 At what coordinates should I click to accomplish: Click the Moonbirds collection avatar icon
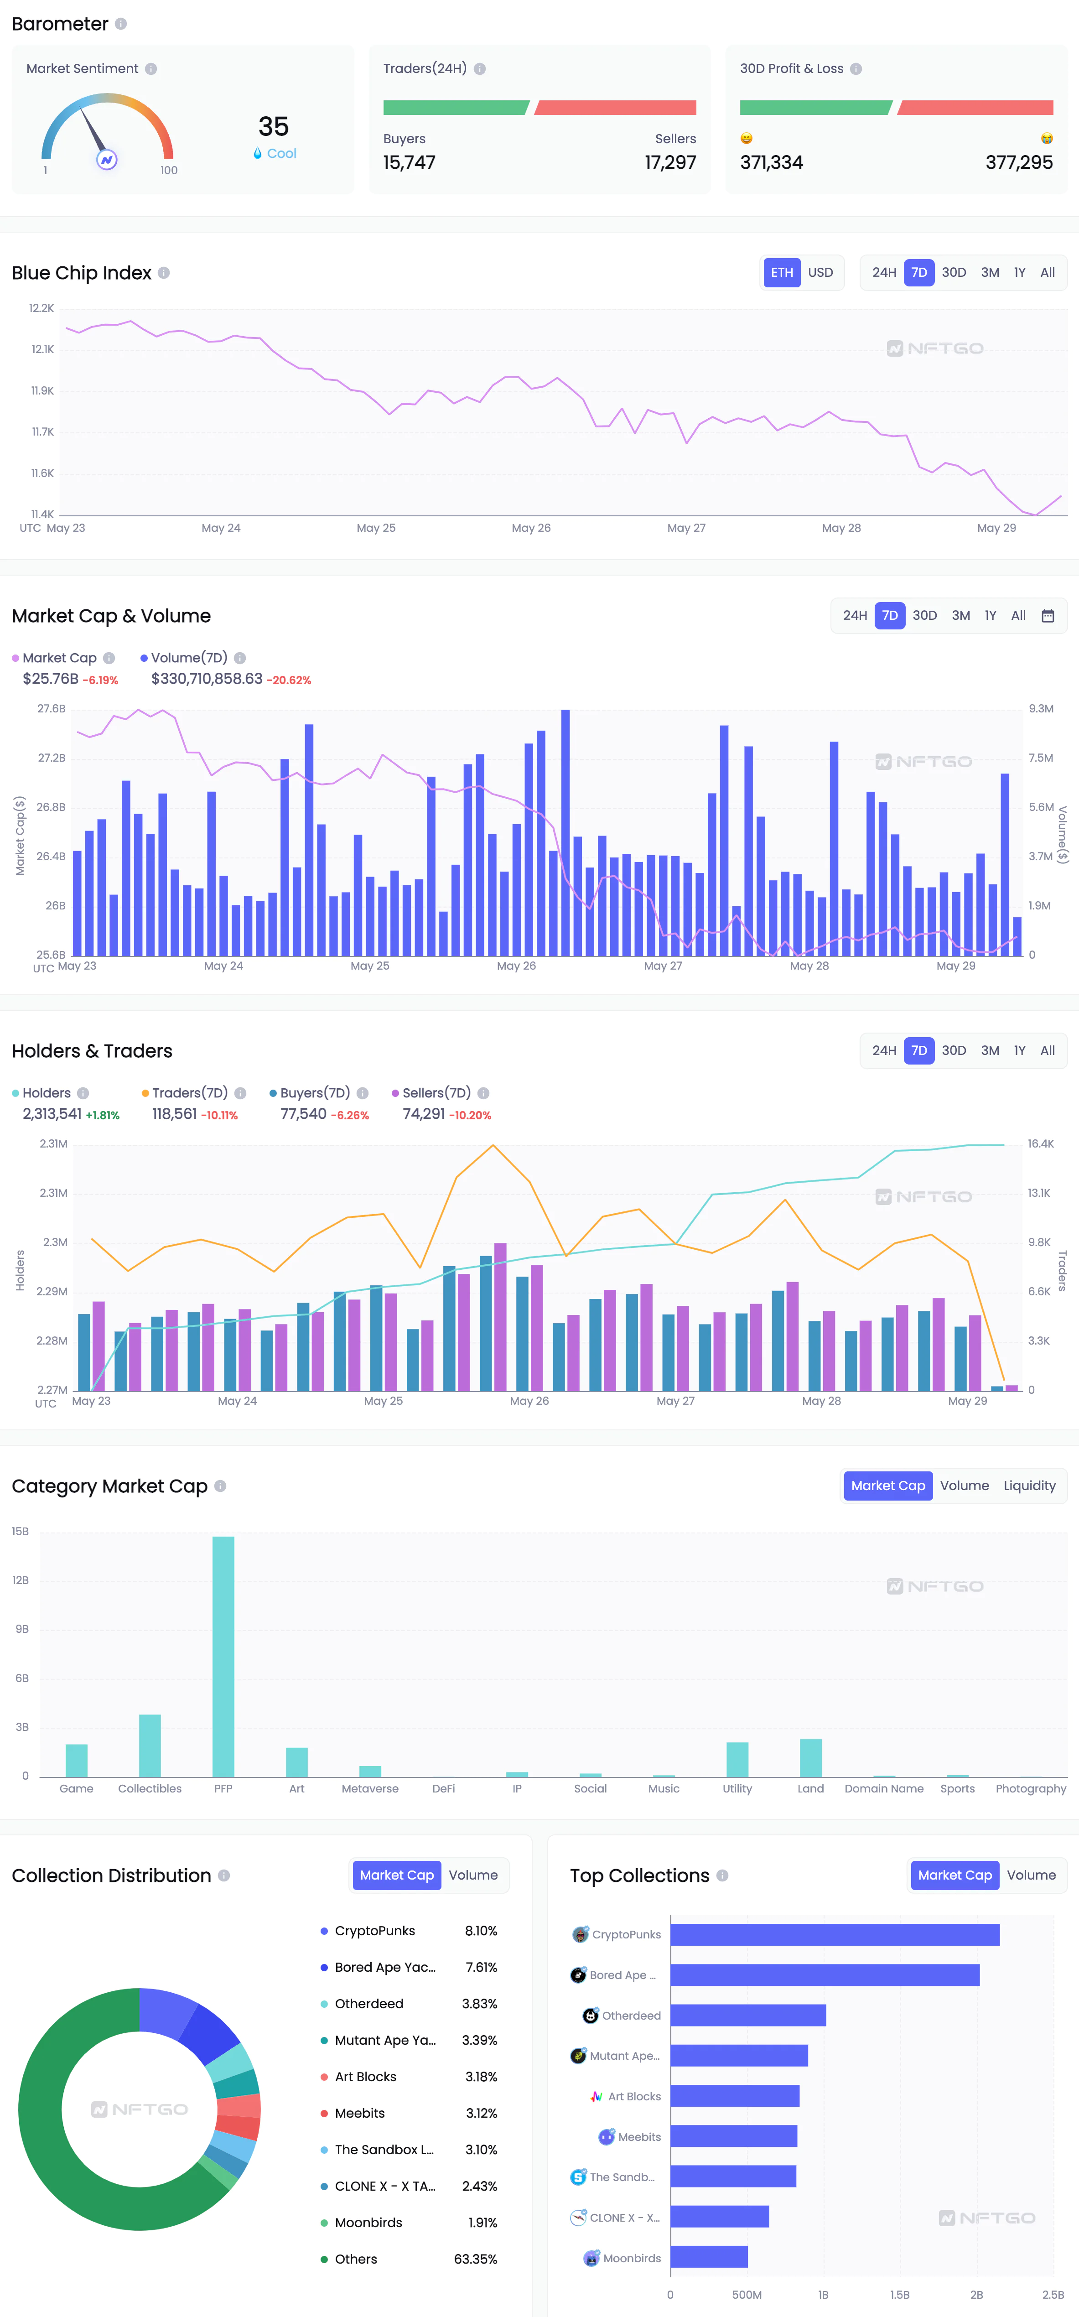coord(591,2259)
